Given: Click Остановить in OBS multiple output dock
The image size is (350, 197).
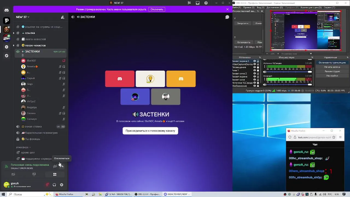Looking at the screenshot, I should [x=244, y=42].
